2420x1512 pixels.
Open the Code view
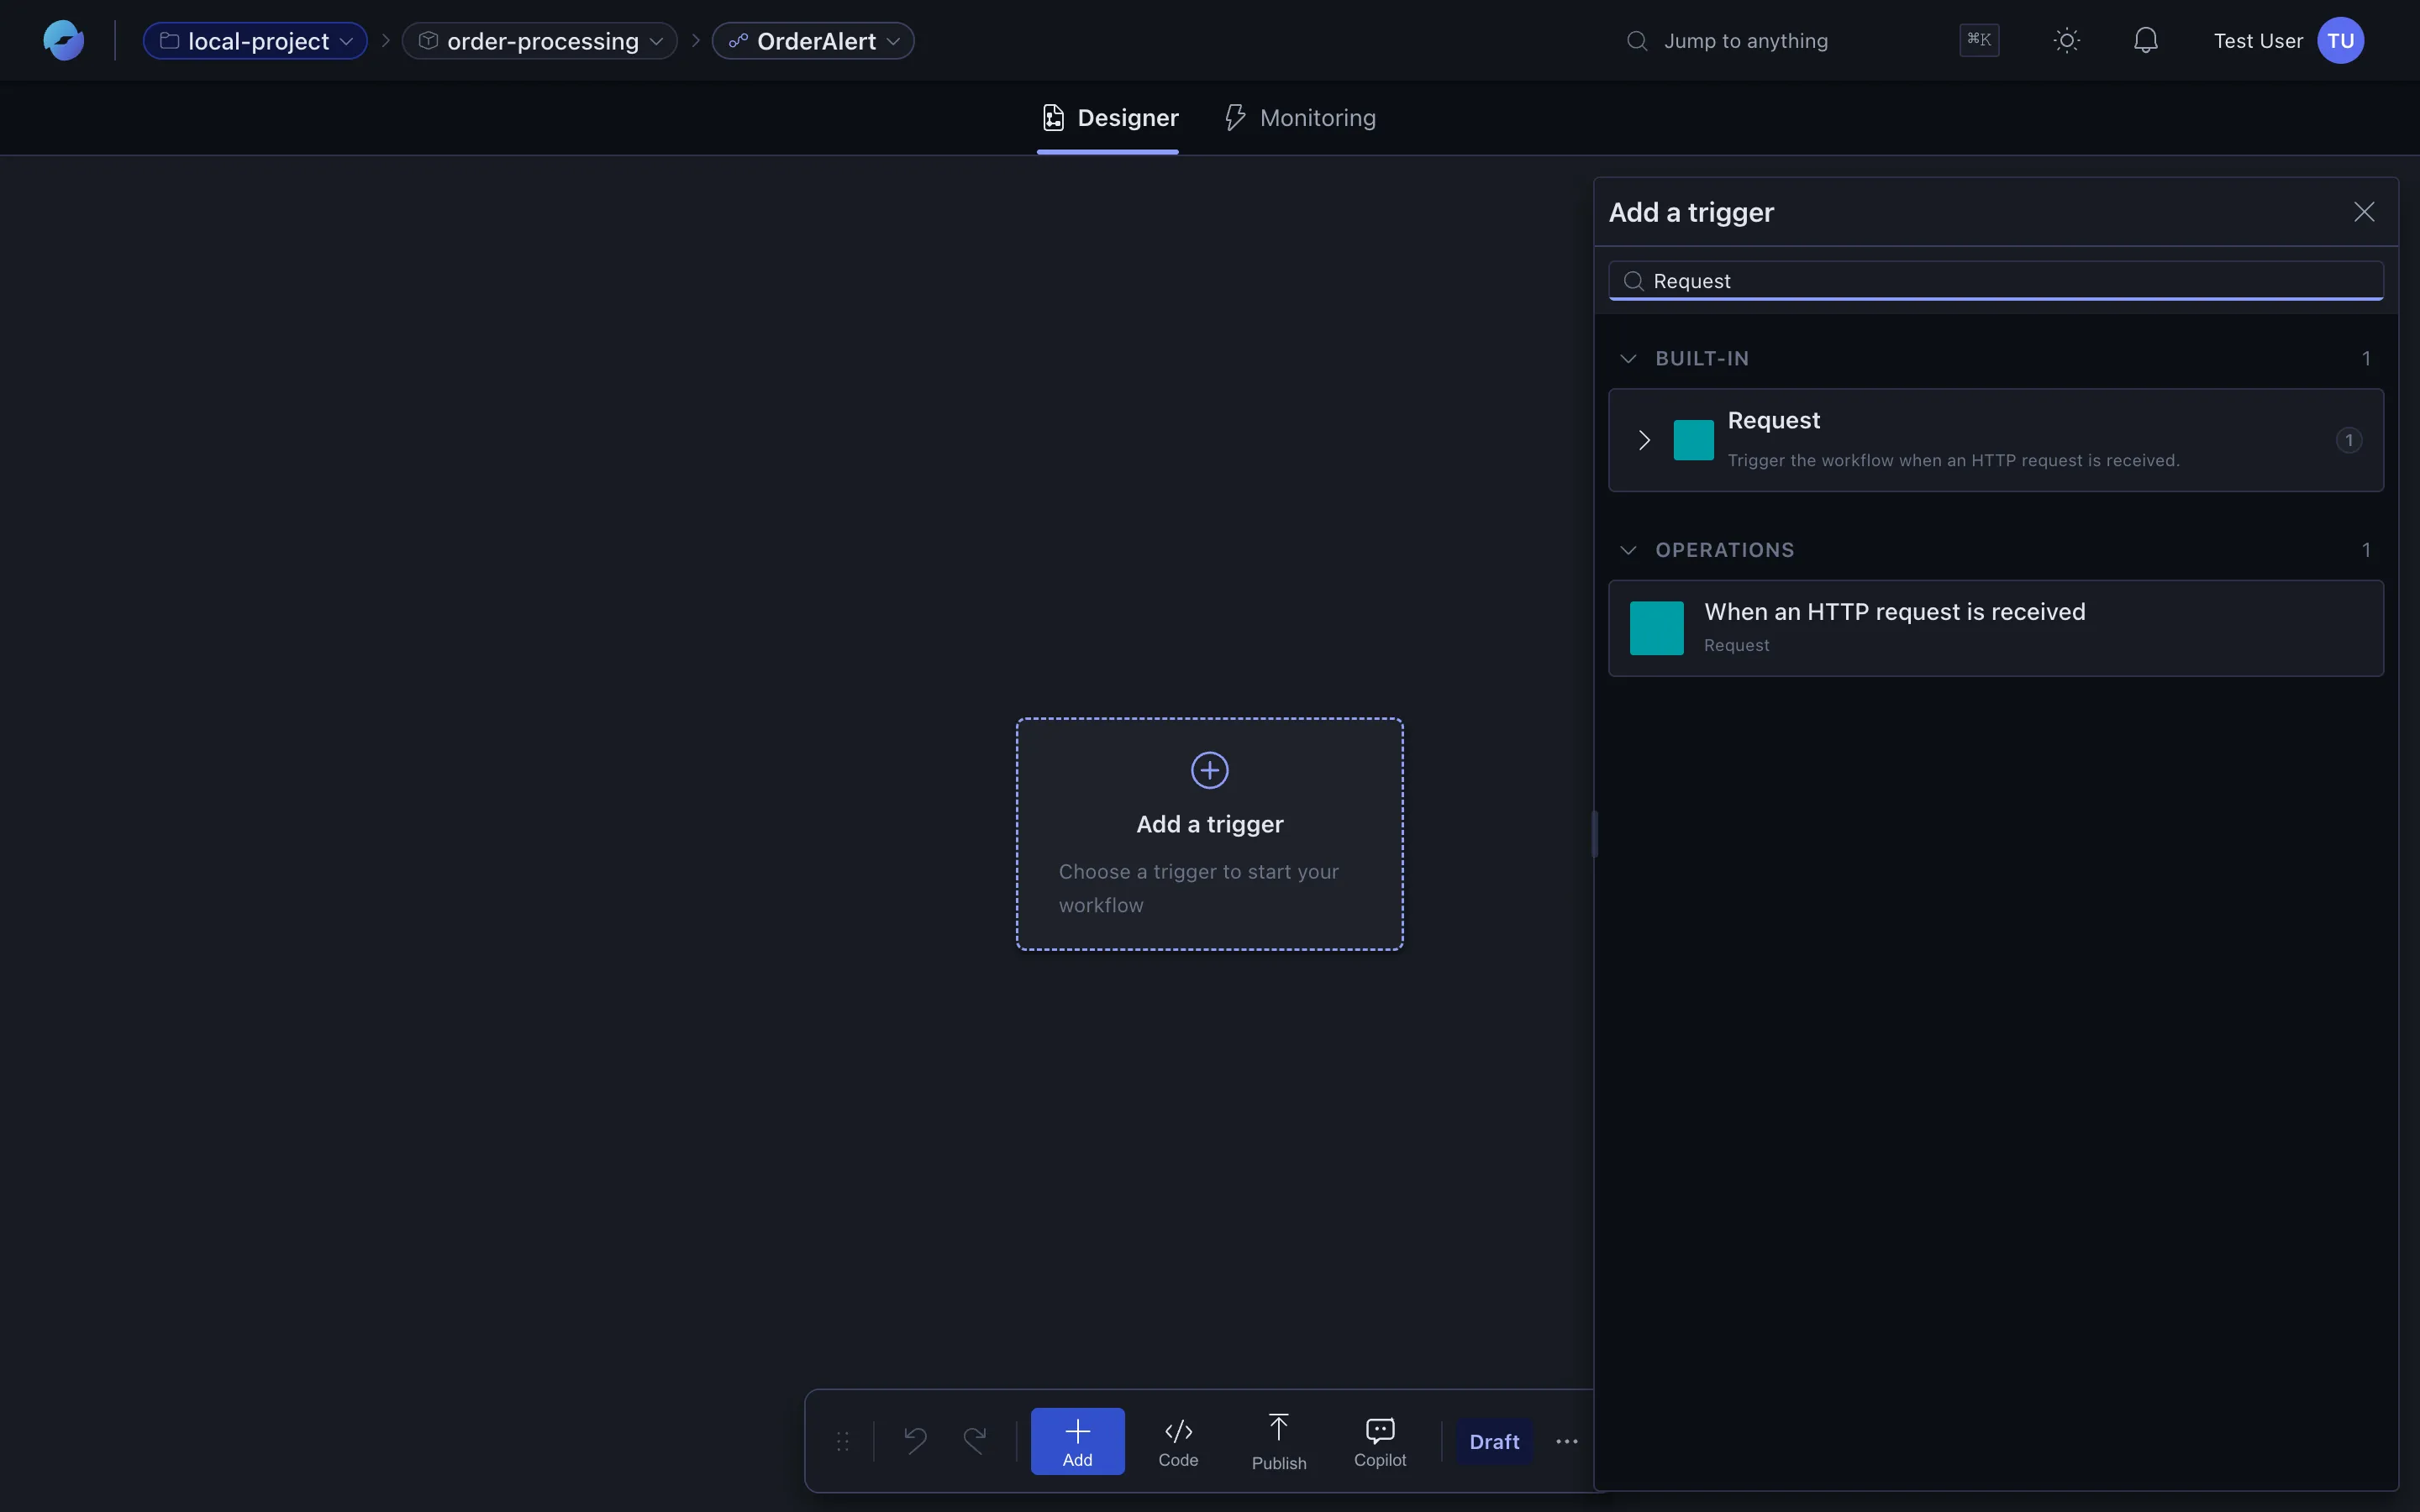pyautogui.click(x=1178, y=1441)
